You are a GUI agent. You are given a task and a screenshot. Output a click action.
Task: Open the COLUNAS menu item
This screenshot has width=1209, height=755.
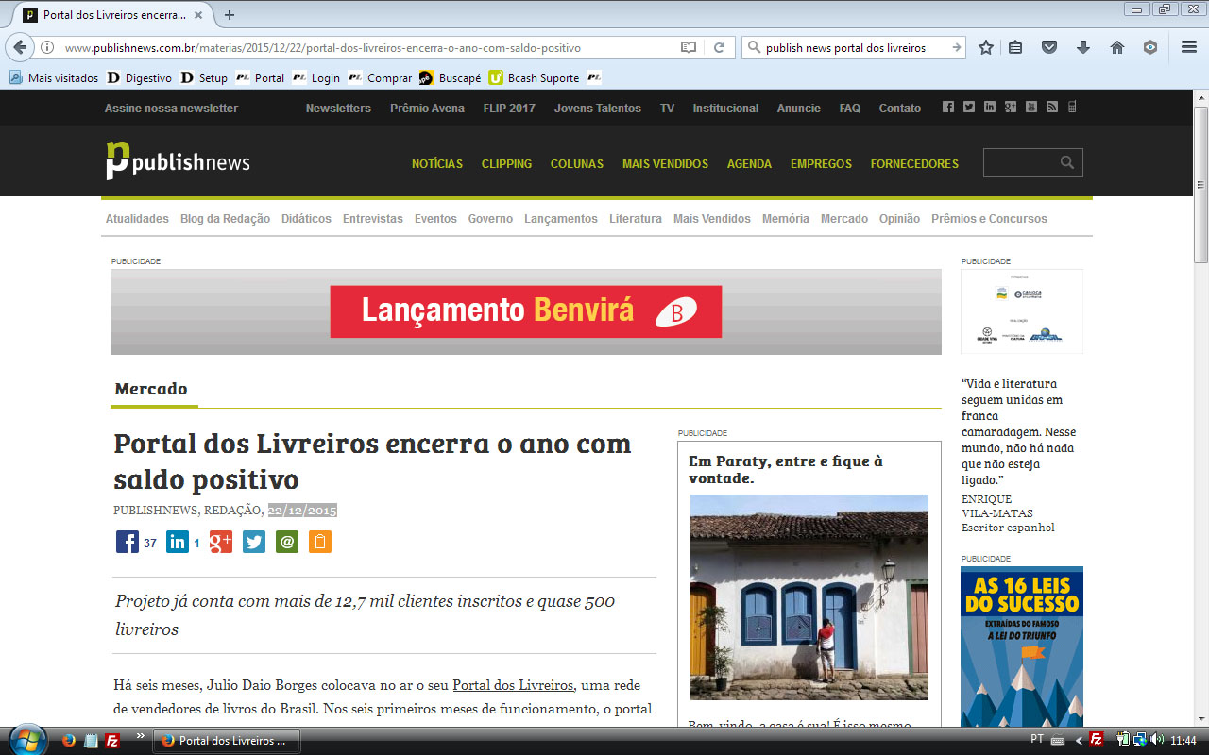pyautogui.click(x=577, y=164)
